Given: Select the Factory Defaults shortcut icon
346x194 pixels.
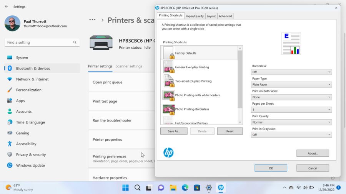Looking at the screenshot, I should pos(168,53).
